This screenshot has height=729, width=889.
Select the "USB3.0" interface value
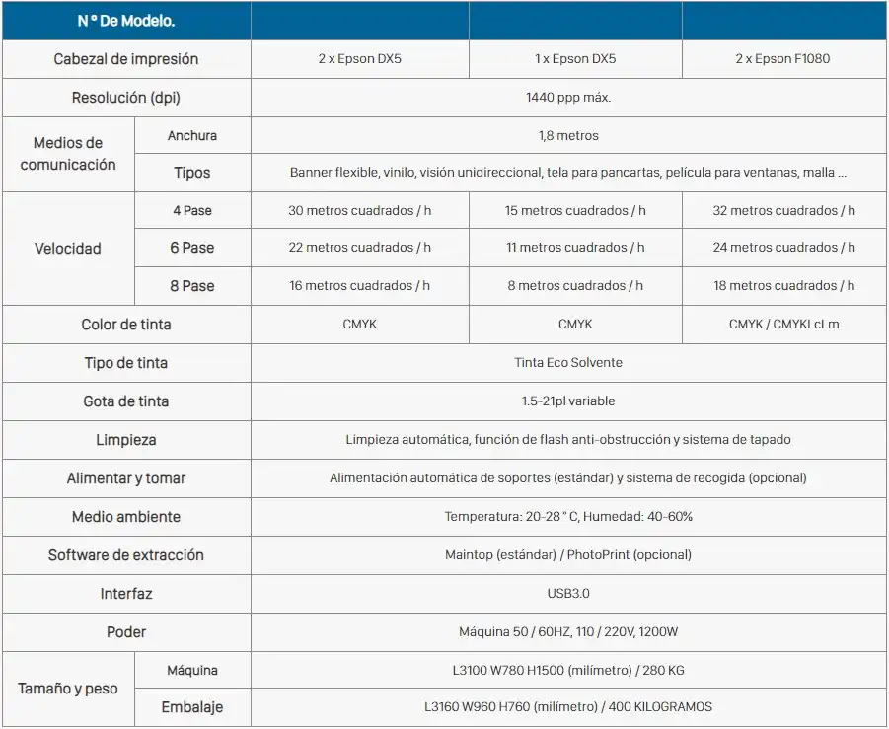[568, 594]
